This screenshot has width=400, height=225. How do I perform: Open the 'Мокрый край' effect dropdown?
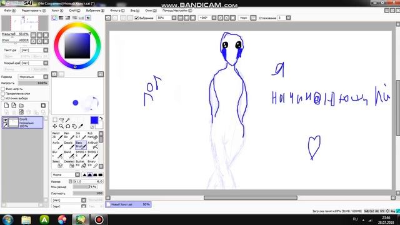(34, 62)
